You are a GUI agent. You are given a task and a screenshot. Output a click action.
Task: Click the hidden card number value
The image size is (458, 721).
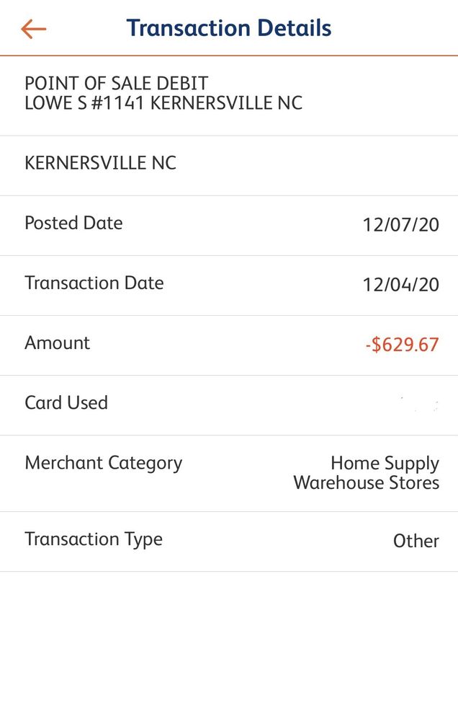pyautogui.click(x=418, y=404)
